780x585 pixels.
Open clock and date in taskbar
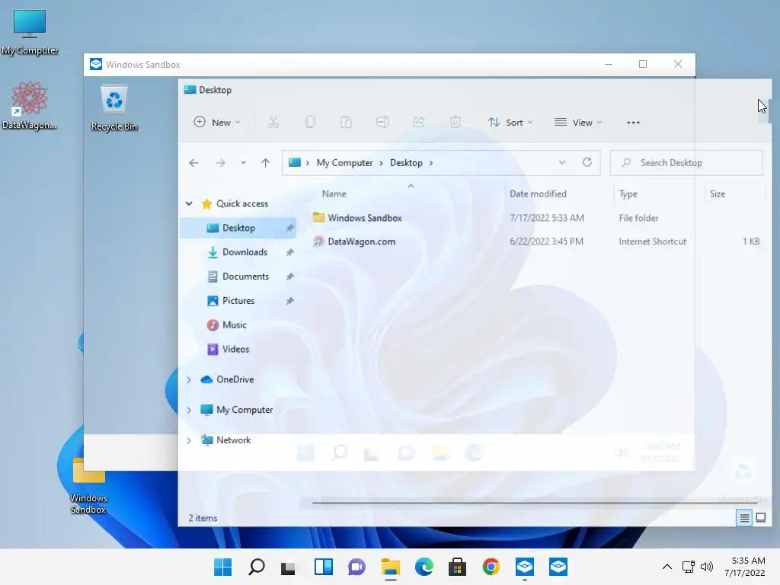(744, 567)
